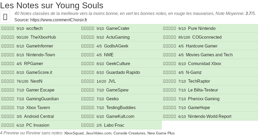The image size is (258, 136).
Task: Click the square icon beside the notes summary
Action: click(x=5, y=17)
